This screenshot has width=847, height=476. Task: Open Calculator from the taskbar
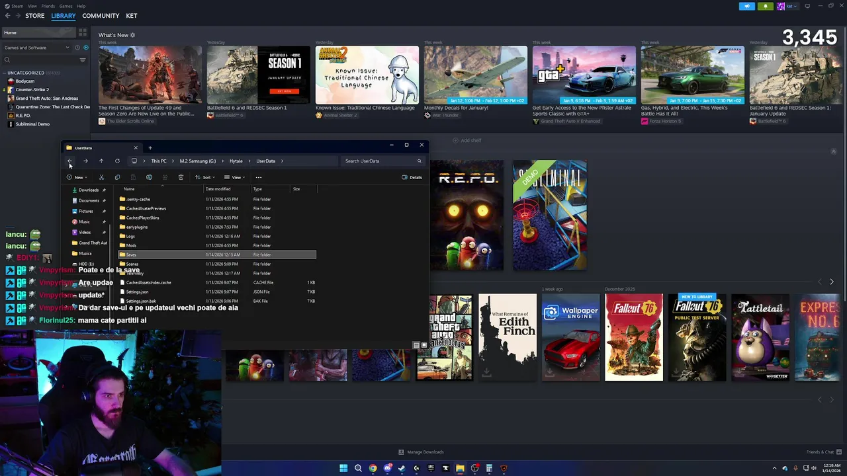(x=489, y=468)
